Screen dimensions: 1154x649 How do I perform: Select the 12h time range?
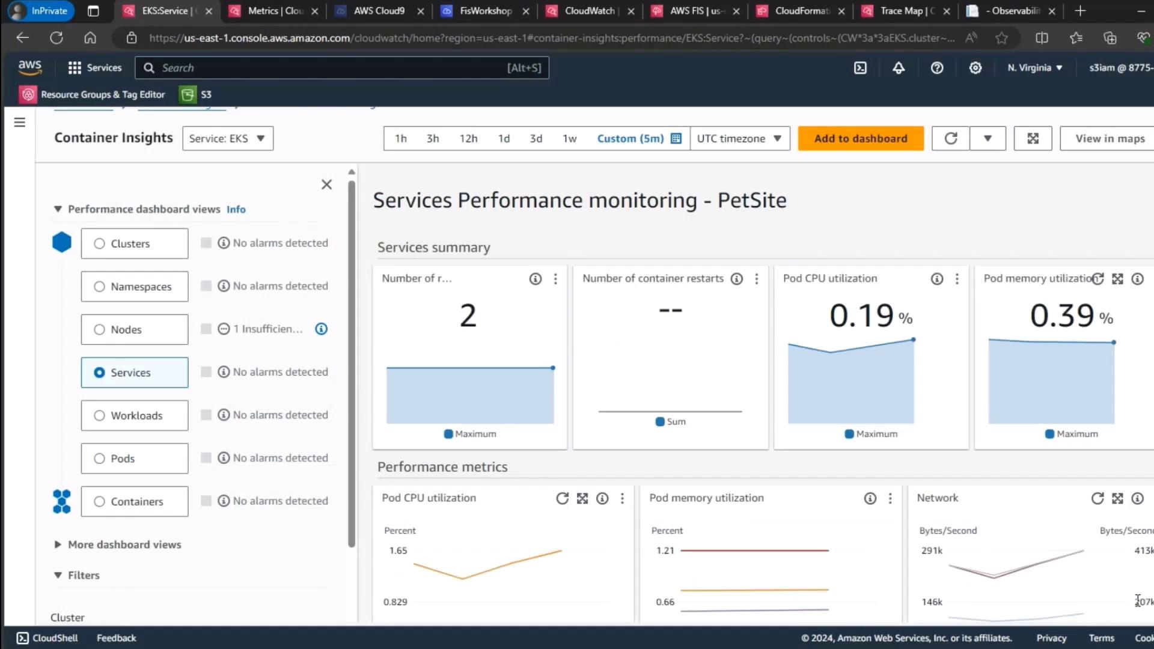468,139
